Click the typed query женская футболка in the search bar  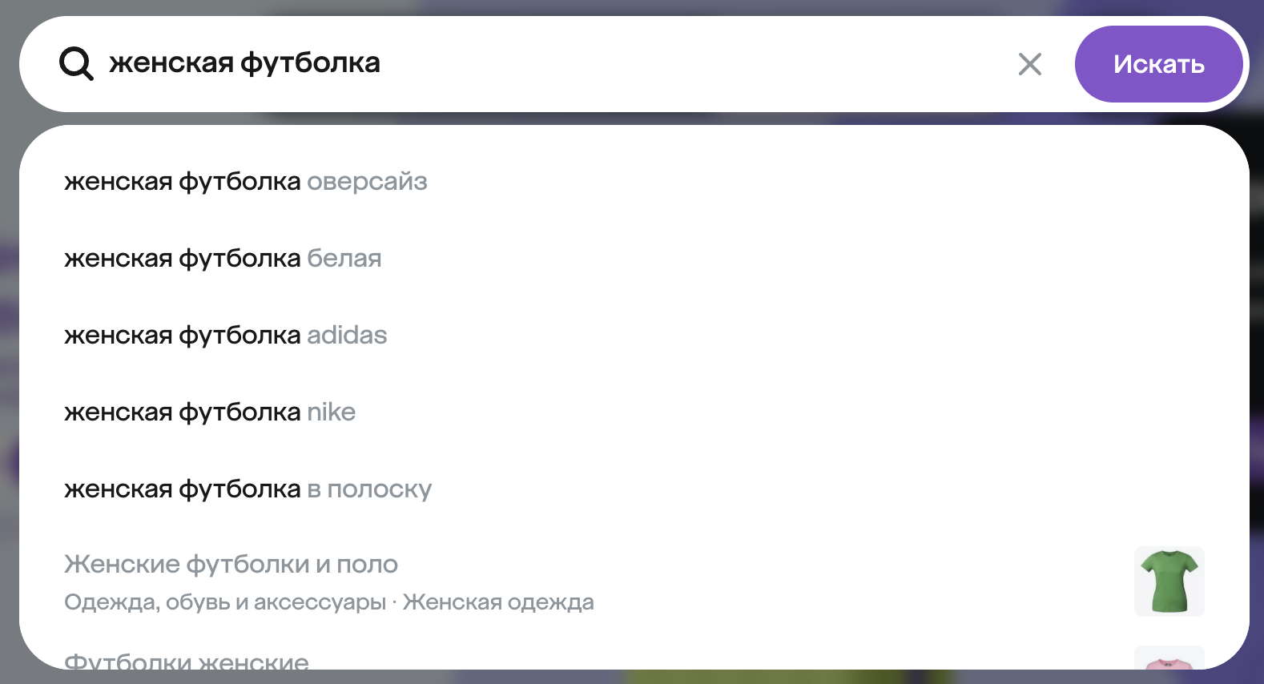[244, 63]
